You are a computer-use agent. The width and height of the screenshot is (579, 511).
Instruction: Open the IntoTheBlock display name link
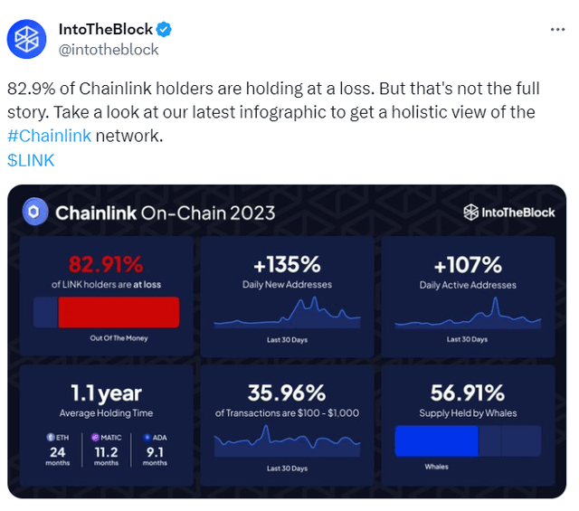[x=107, y=30]
